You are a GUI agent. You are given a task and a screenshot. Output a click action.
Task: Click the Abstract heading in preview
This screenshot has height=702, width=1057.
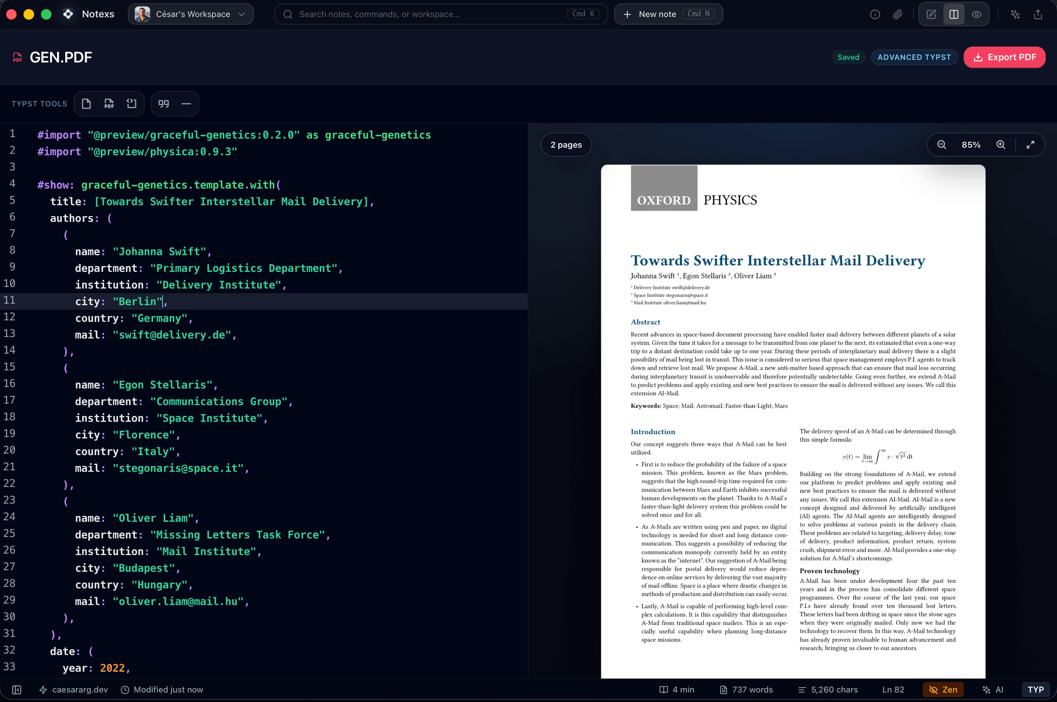pos(645,322)
